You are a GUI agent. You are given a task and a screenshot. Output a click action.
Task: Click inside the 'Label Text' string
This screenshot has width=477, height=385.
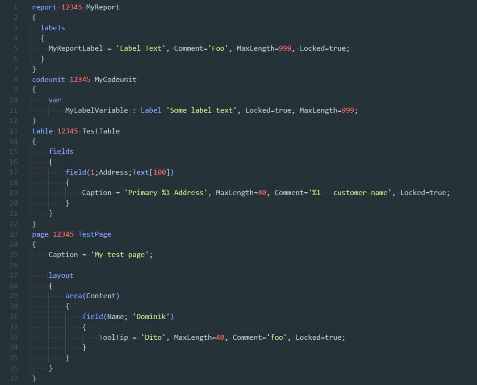click(141, 48)
